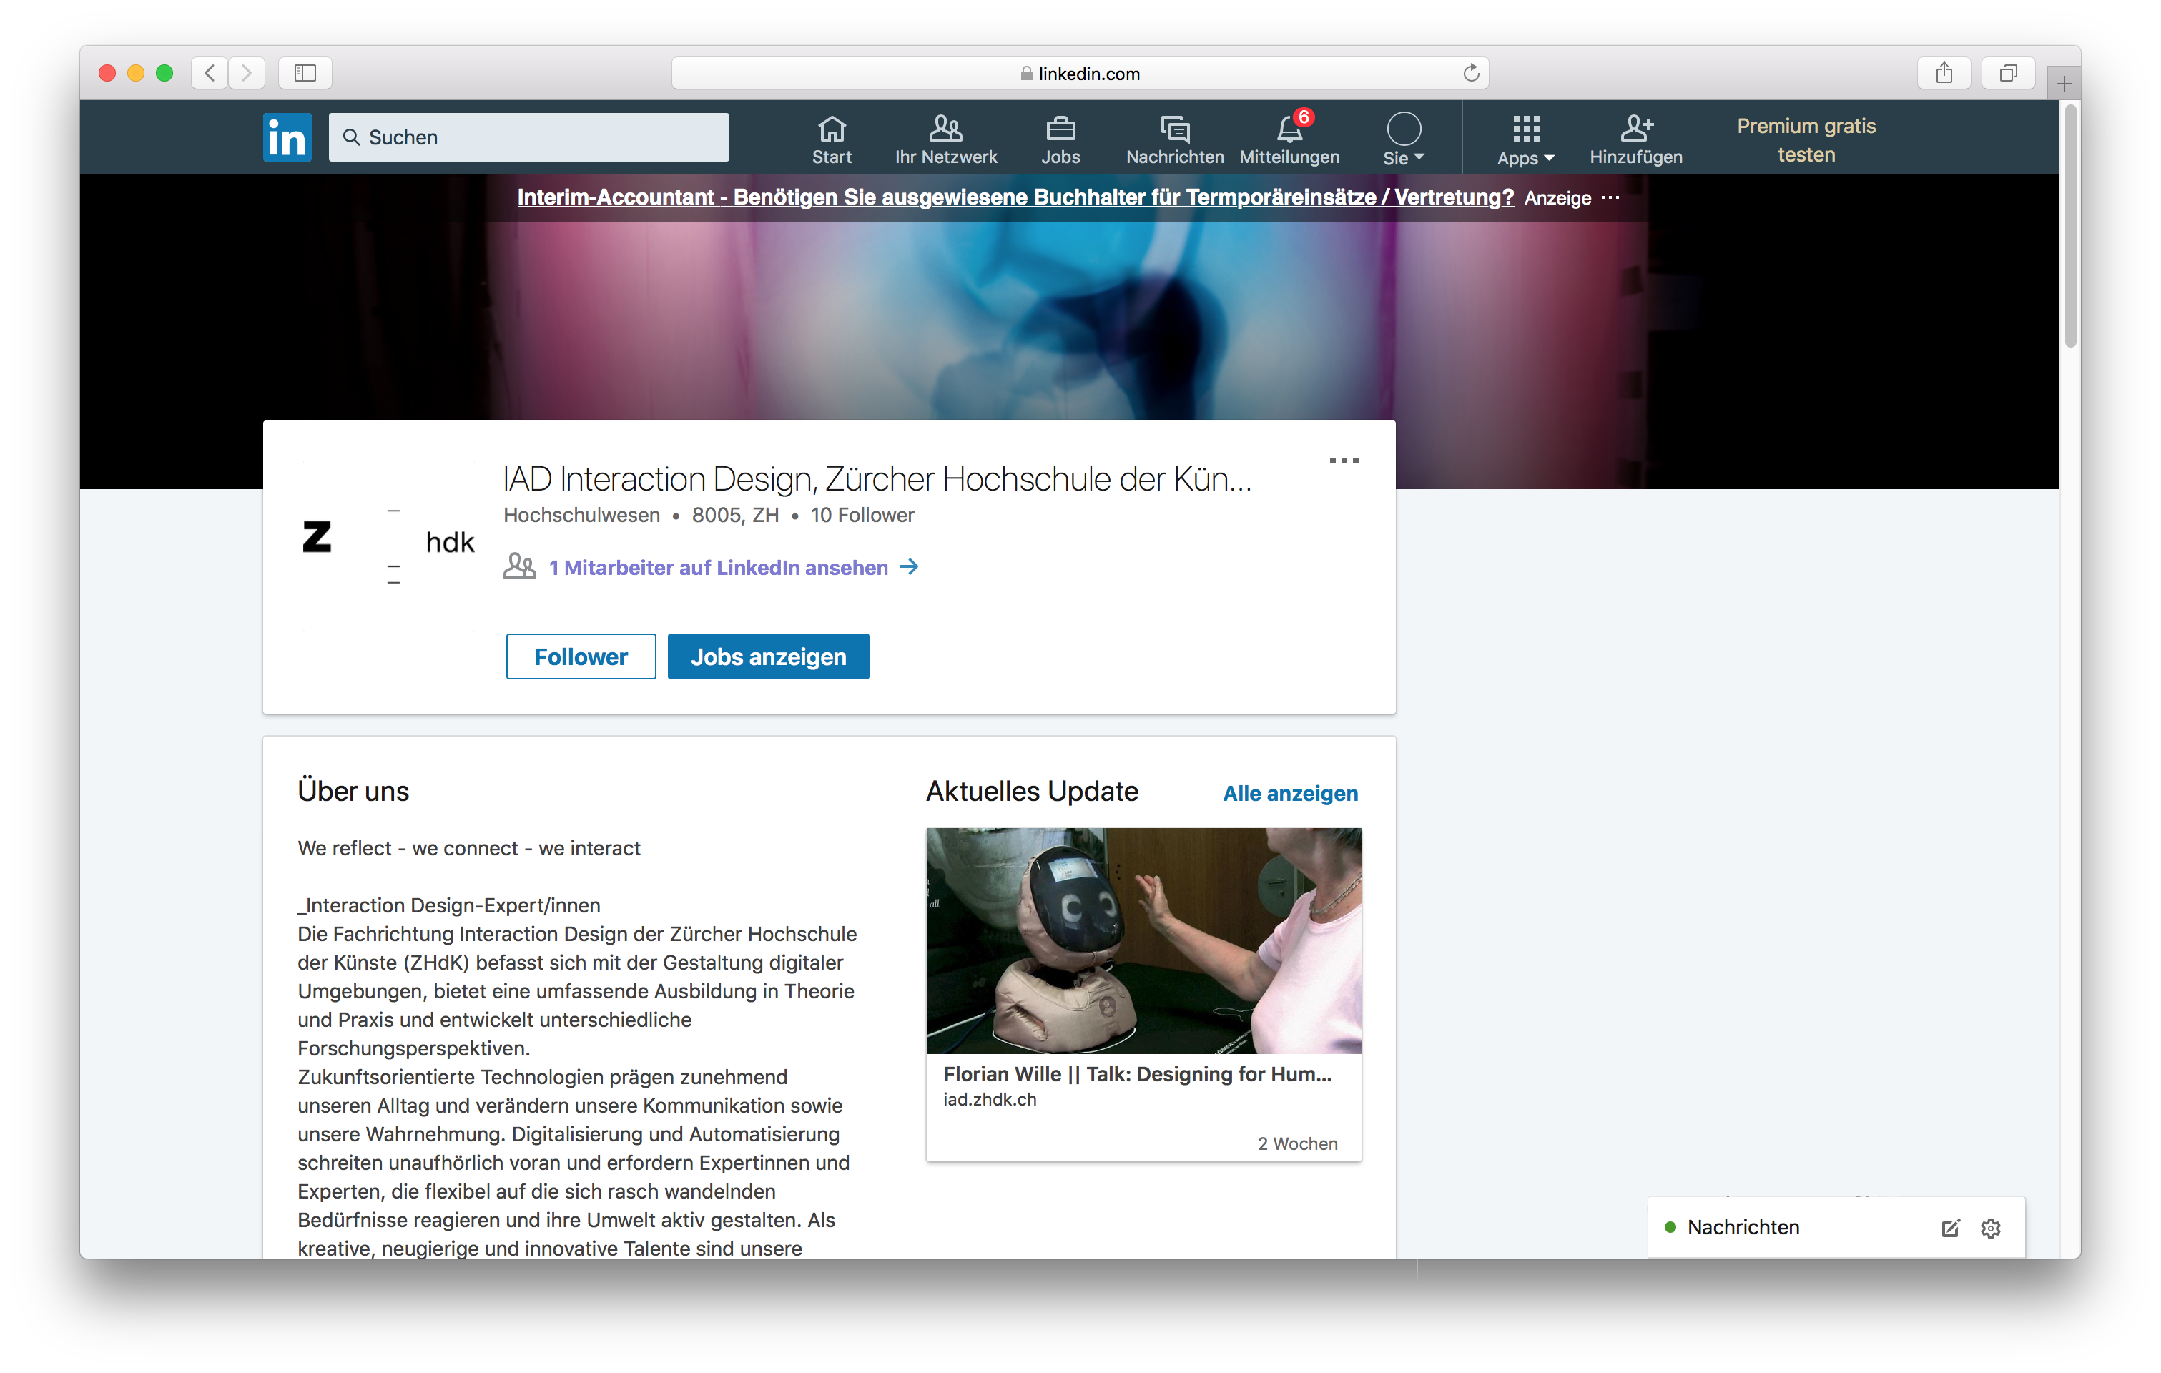Click the company name heading
2161x1373 pixels.
point(877,478)
